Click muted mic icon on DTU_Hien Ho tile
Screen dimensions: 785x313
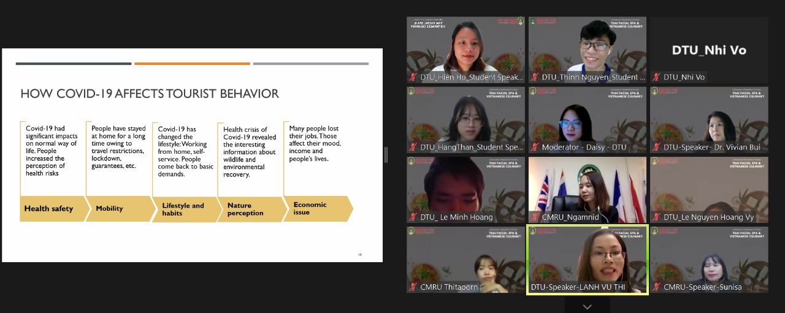click(x=414, y=77)
